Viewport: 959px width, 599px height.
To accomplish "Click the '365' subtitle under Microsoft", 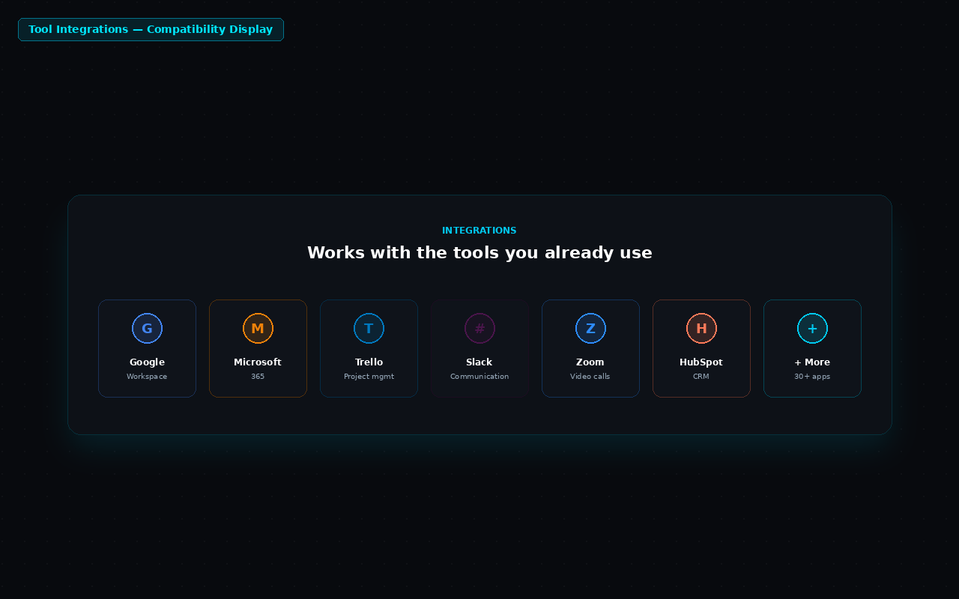I will [x=258, y=377].
